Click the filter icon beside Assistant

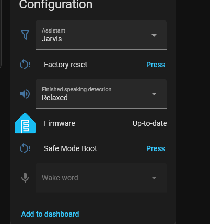click(x=25, y=35)
